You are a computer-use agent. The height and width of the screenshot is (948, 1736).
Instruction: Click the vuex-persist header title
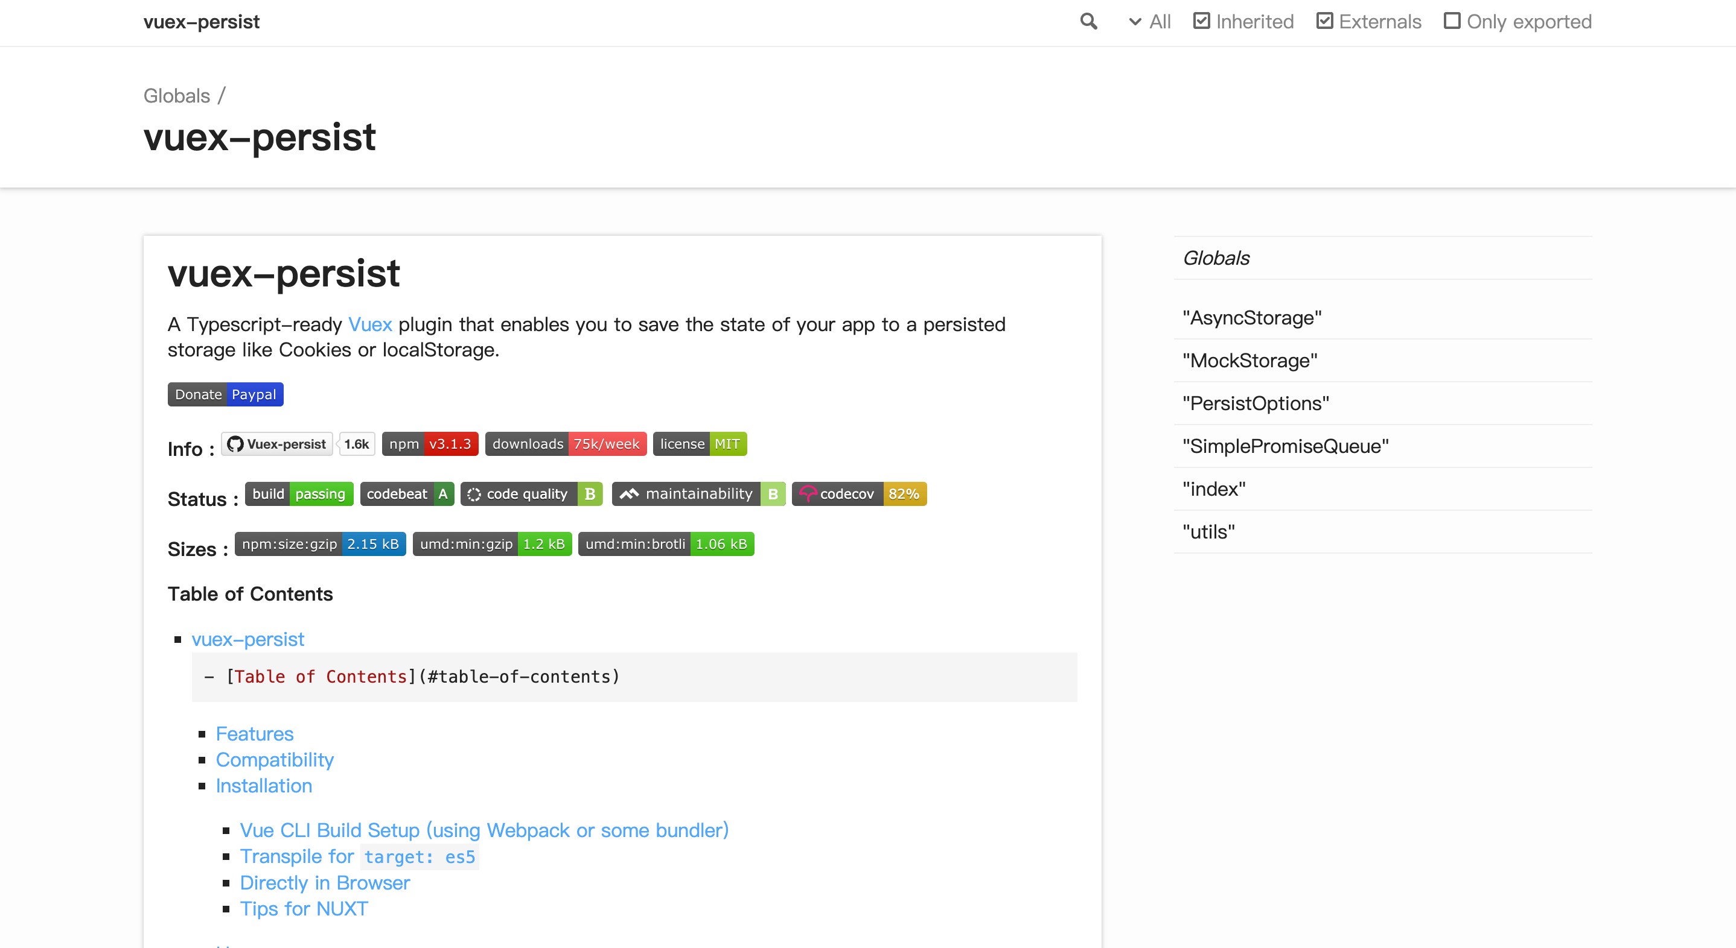tap(201, 22)
